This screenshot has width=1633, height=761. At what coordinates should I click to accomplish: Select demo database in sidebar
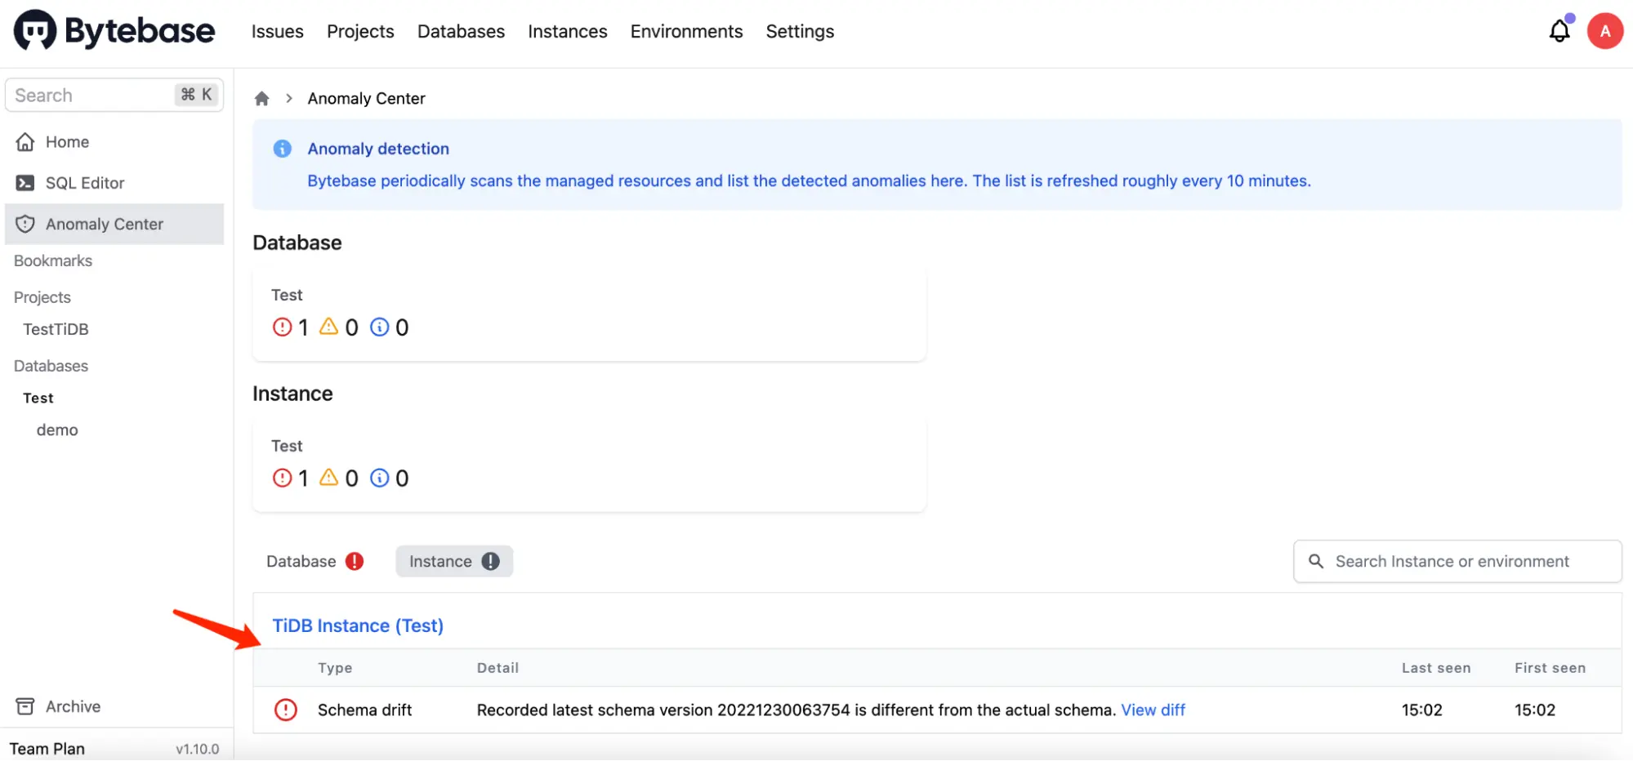point(57,430)
